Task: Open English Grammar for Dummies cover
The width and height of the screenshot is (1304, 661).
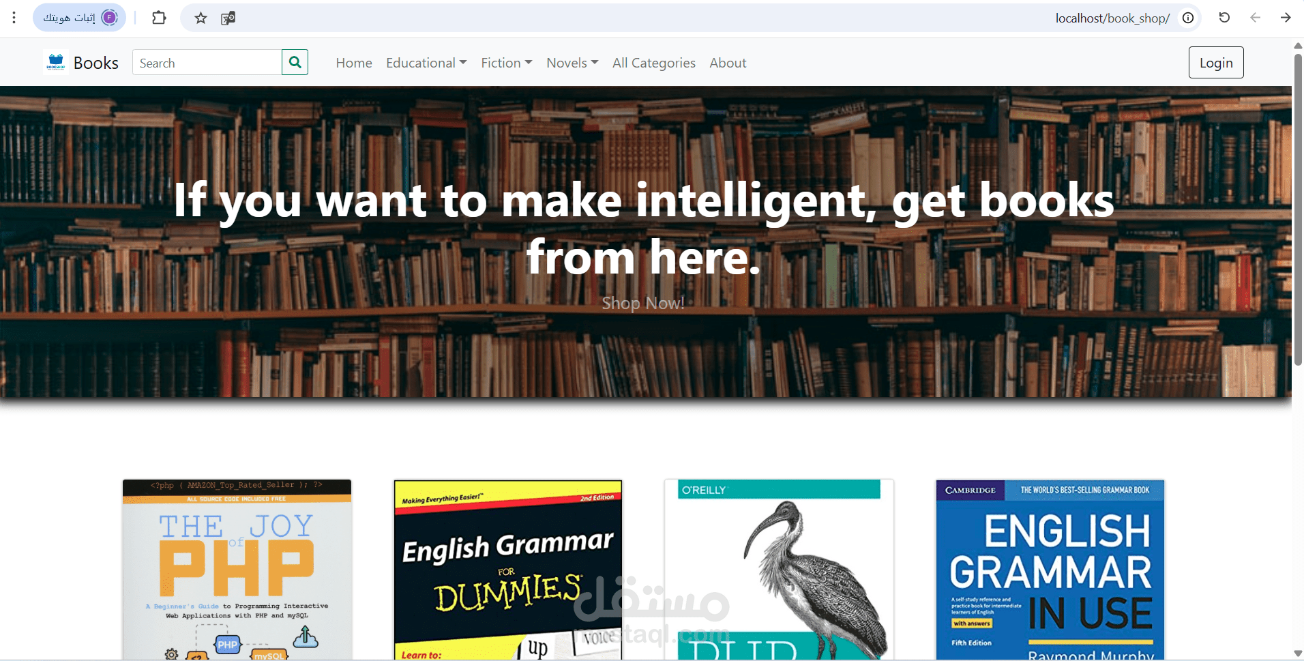Action: tap(508, 570)
